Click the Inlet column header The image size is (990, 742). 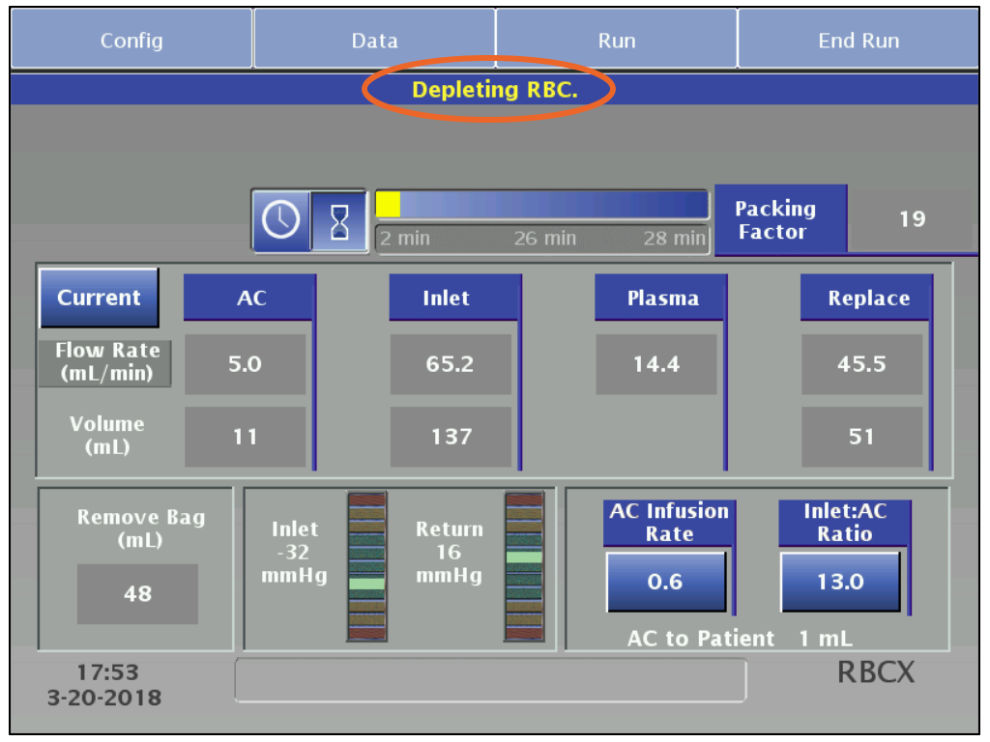454,298
